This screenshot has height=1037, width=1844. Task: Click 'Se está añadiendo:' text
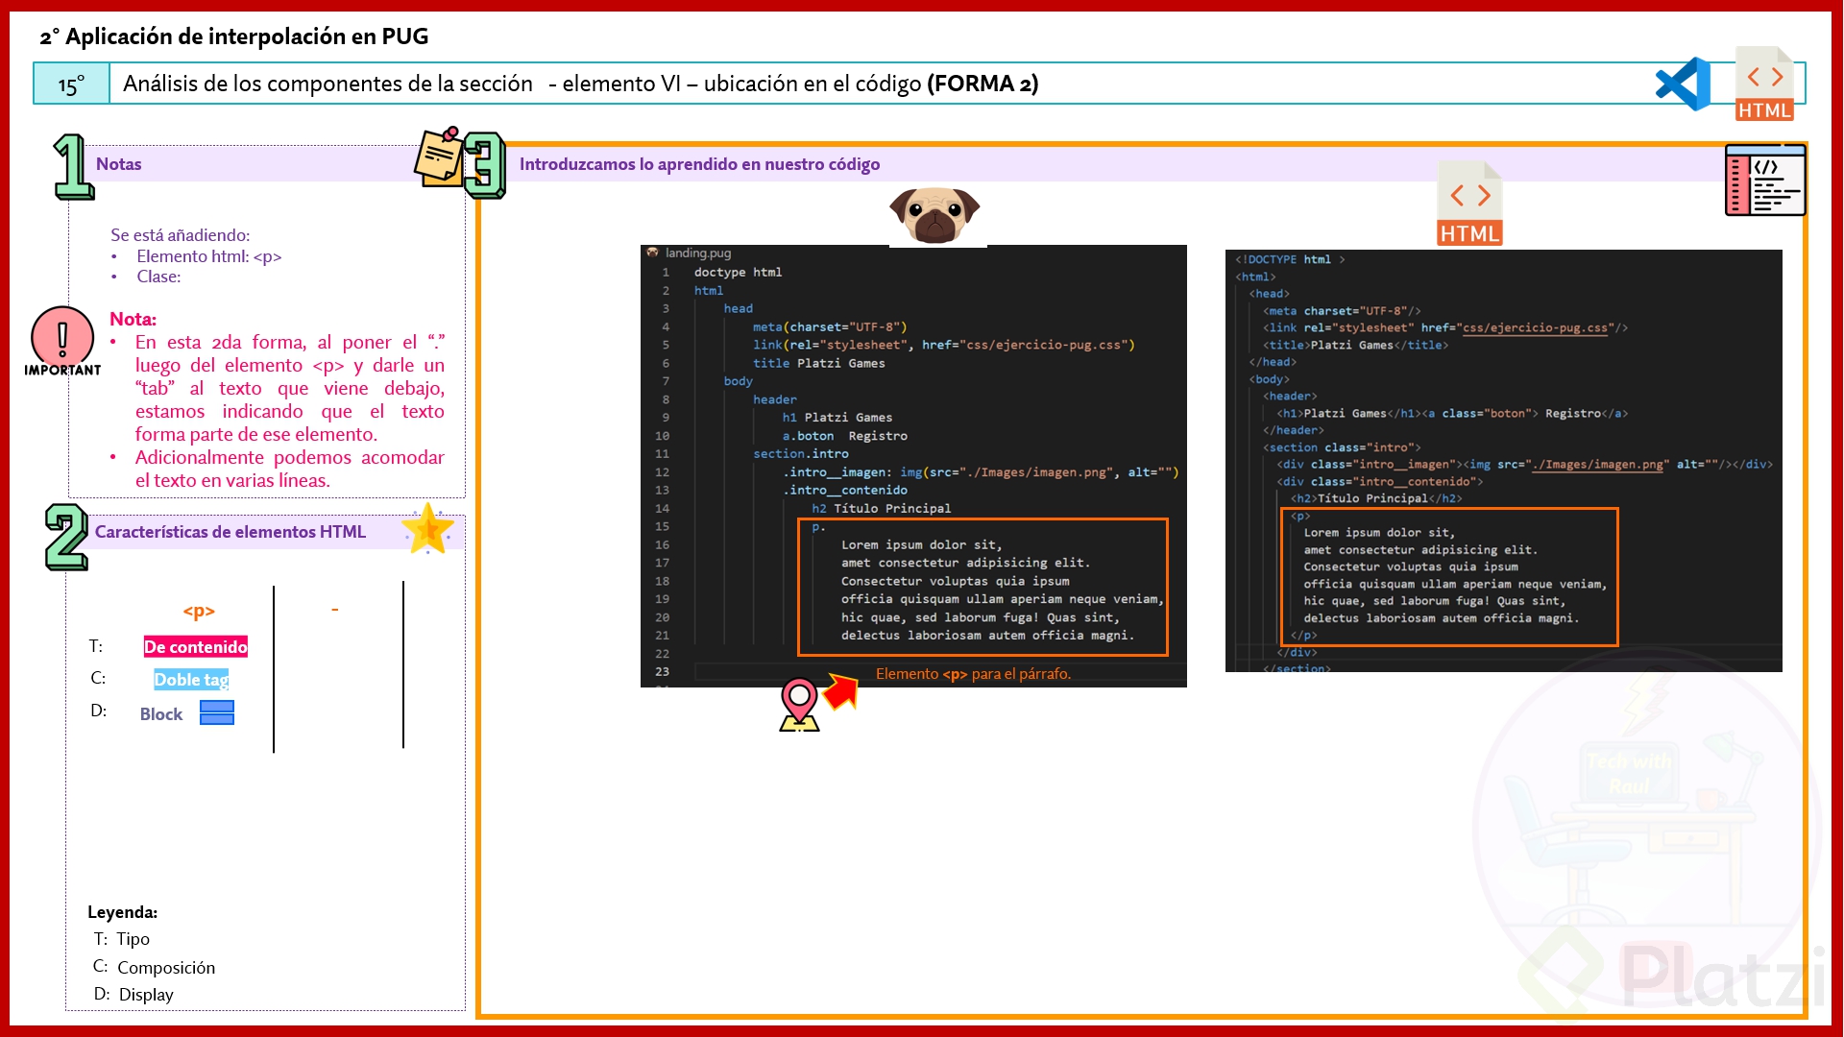tap(180, 235)
